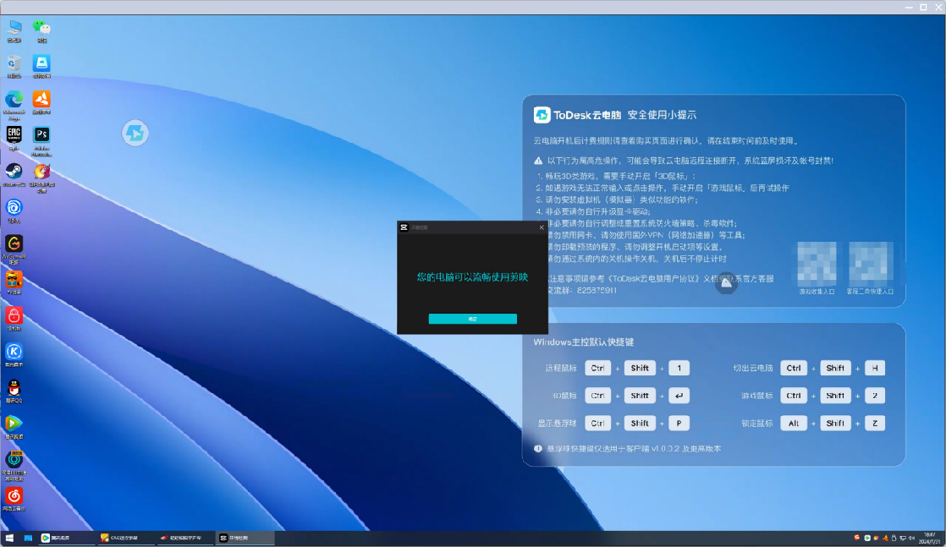Open the Windows Start menu
Viewport: 946px width, 547px height.
[x=9, y=538]
